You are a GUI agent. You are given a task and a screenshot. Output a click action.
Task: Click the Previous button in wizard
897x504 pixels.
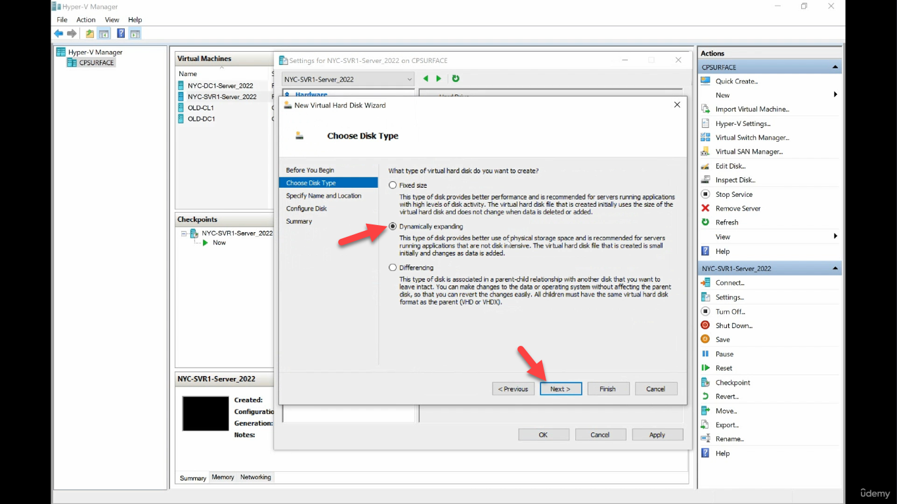pyautogui.click(x=514, y=388)
